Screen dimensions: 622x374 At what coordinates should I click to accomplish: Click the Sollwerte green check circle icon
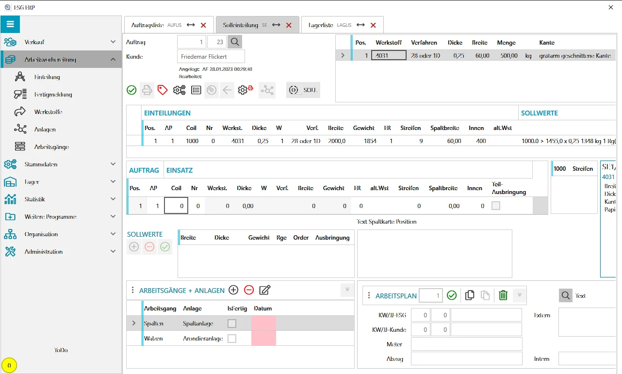(165, 247)
